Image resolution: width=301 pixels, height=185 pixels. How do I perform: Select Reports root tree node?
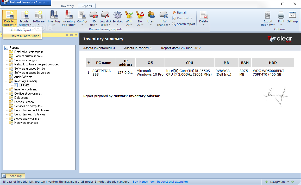[14, 48]
